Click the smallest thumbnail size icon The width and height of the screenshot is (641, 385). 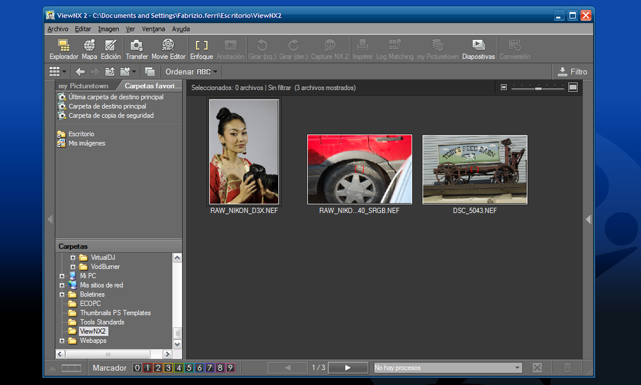coord(503,87)
